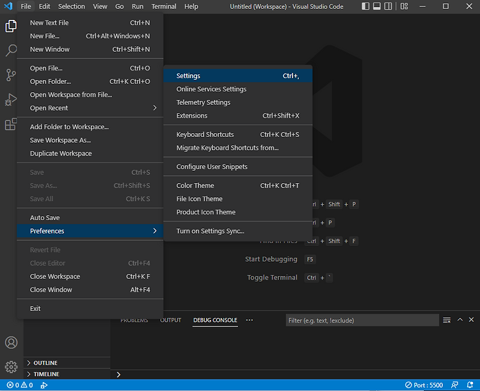Click the errors and warnings status indicator
This screenshot has width=480, height=391.
[x=20, y=385]
